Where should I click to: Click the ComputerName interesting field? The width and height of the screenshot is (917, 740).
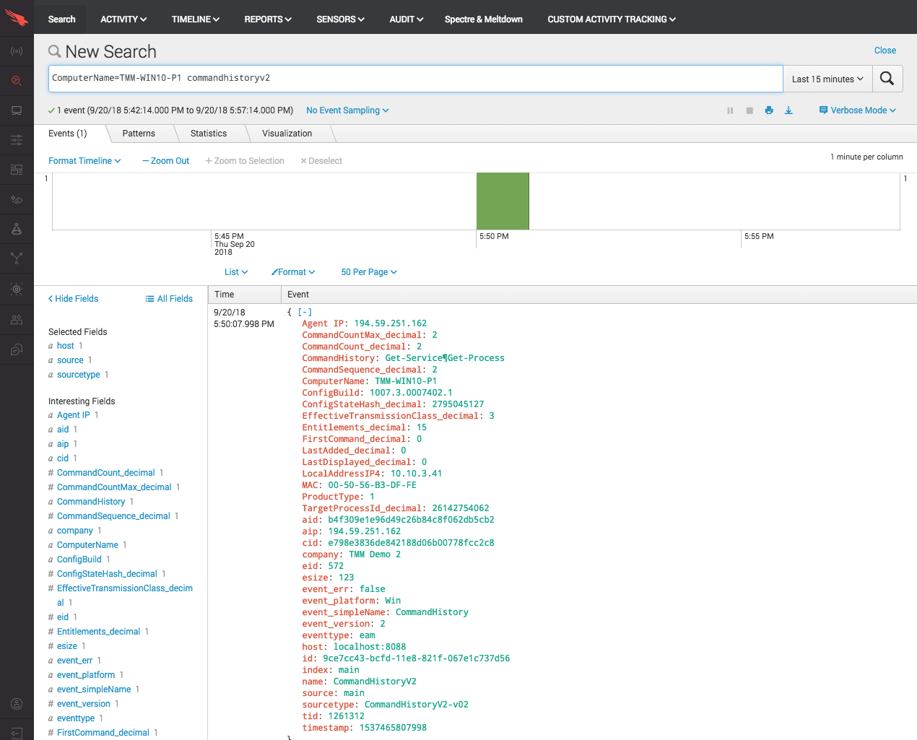pyautogui.click(x=87, y=545)
